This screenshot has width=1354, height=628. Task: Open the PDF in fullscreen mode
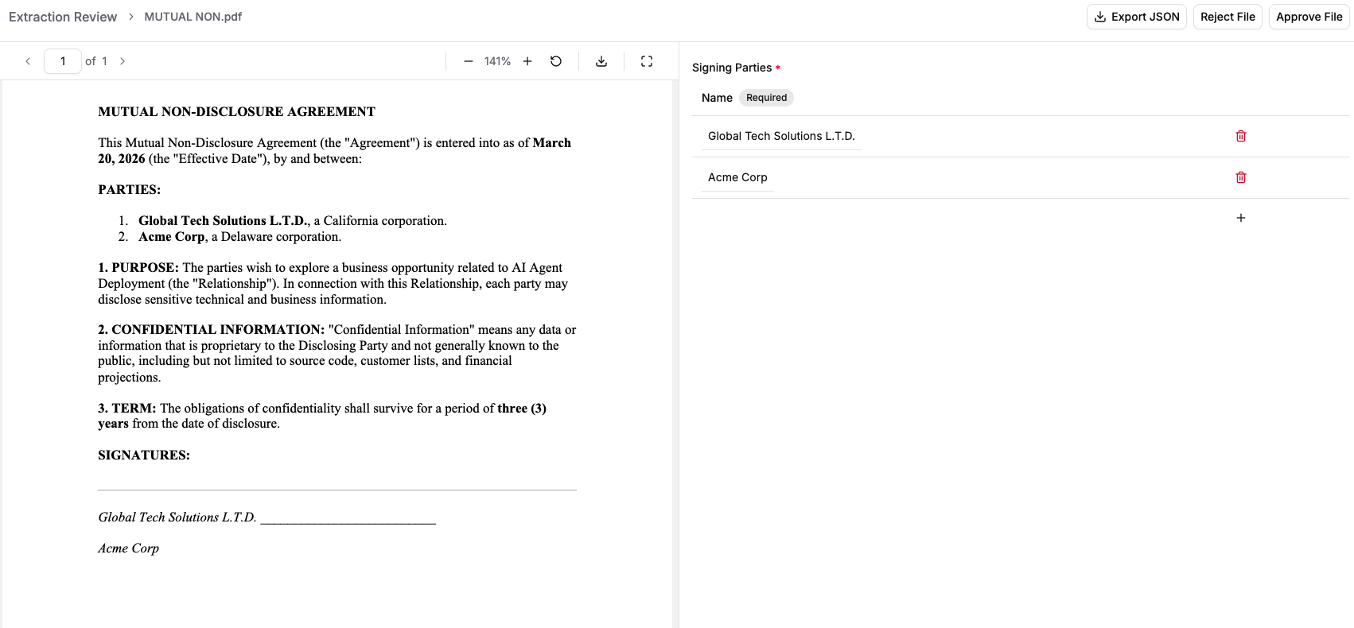pos(647,61)
